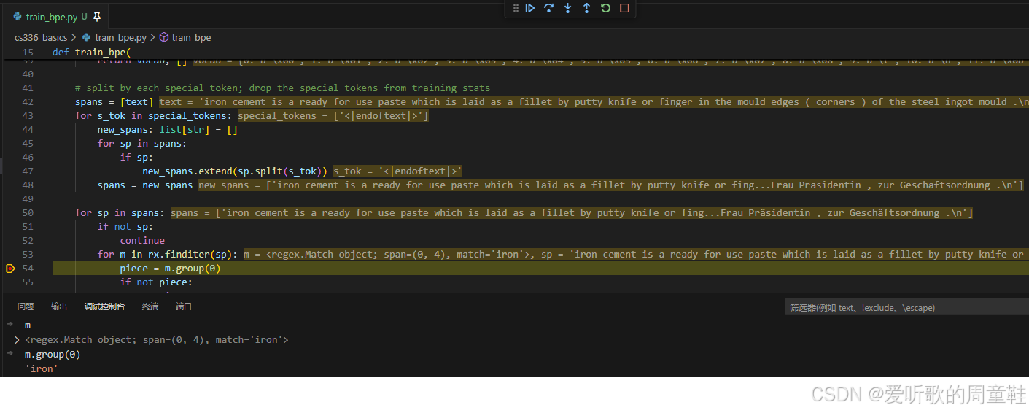
Task: Click the 'for s_tok in special_tokens:' line
Action: (x=153, y=116)
